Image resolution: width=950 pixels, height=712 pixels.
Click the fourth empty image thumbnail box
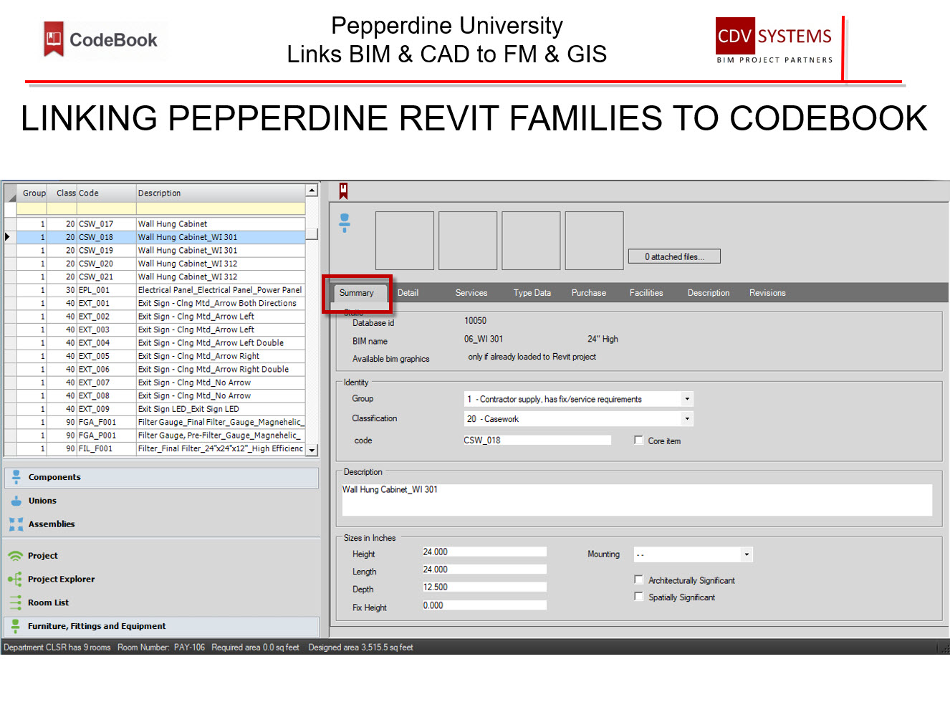pyautogui.click(x=595, y=241)
